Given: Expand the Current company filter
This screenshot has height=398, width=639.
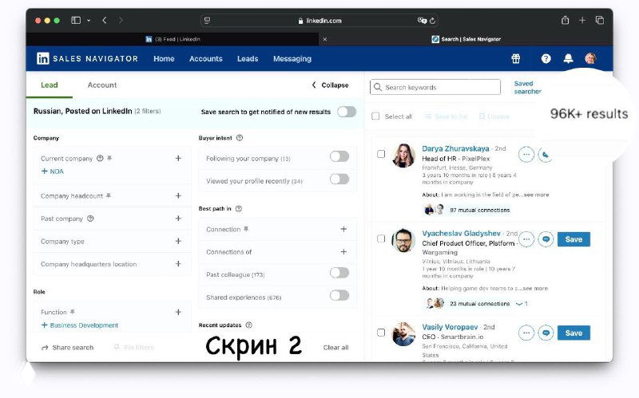Looking at the screenshot, I should 178,158.
